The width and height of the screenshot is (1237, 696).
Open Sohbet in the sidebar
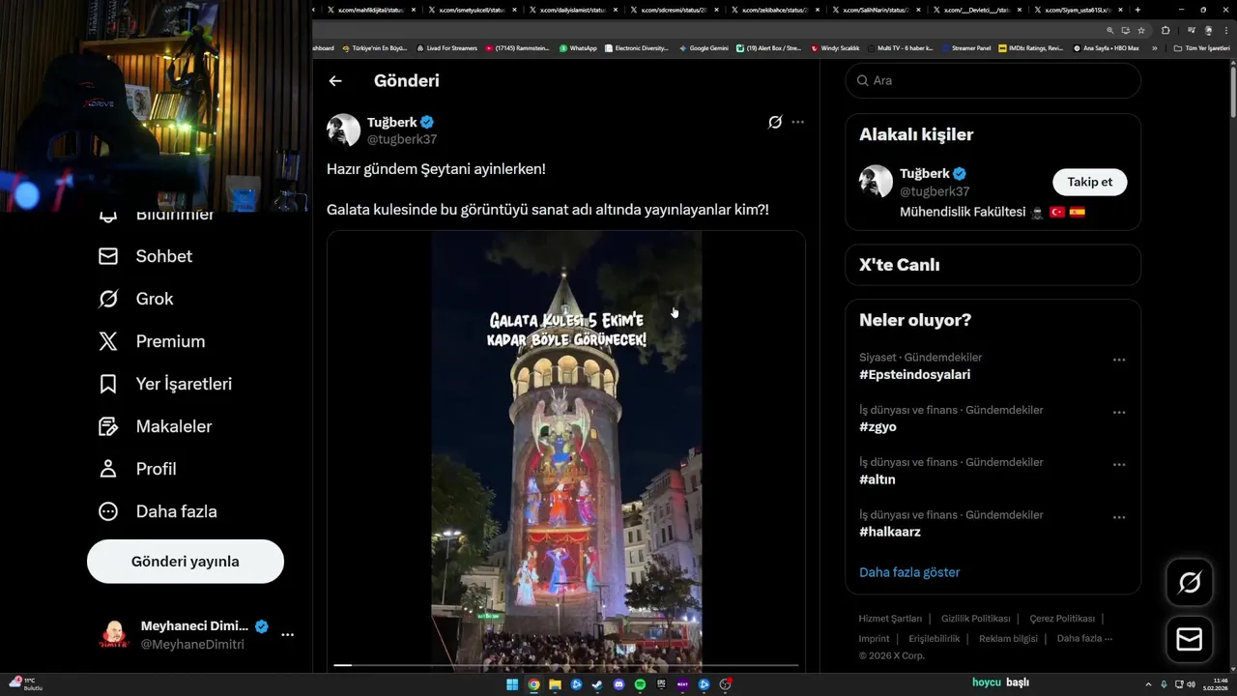point(145,256)
